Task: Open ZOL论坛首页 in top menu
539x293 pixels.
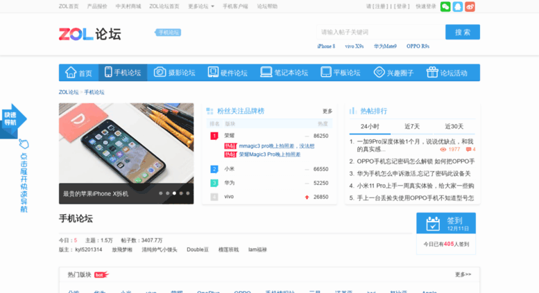Action: pos(164,6)
